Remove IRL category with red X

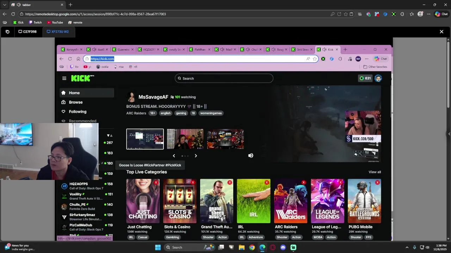point(267,182)
